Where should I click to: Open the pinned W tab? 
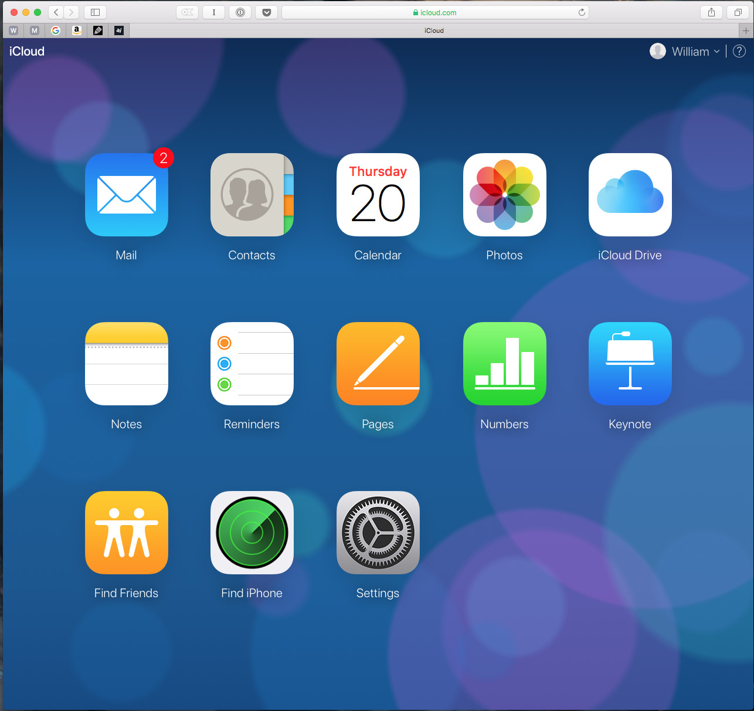point(13,31)
